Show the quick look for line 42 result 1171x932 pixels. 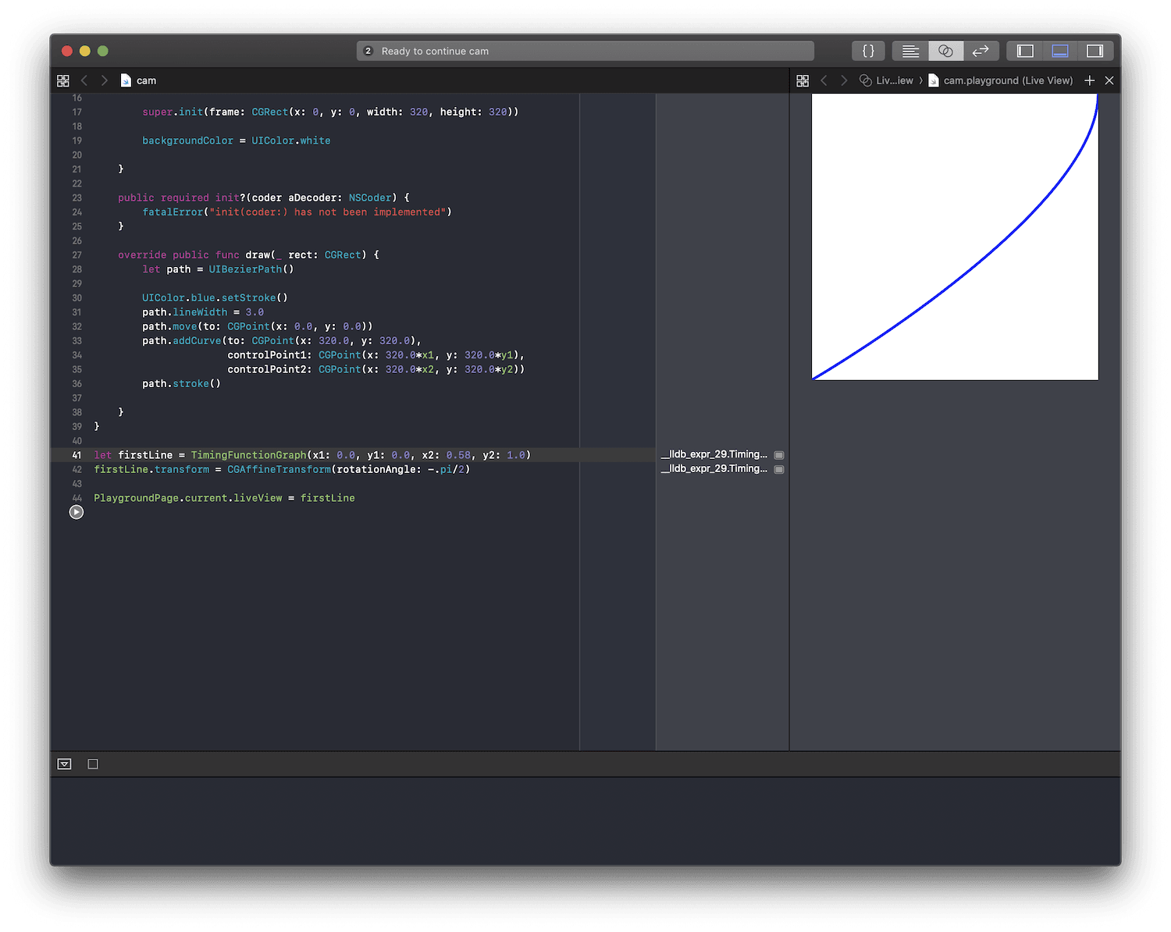tap(779, 469)
